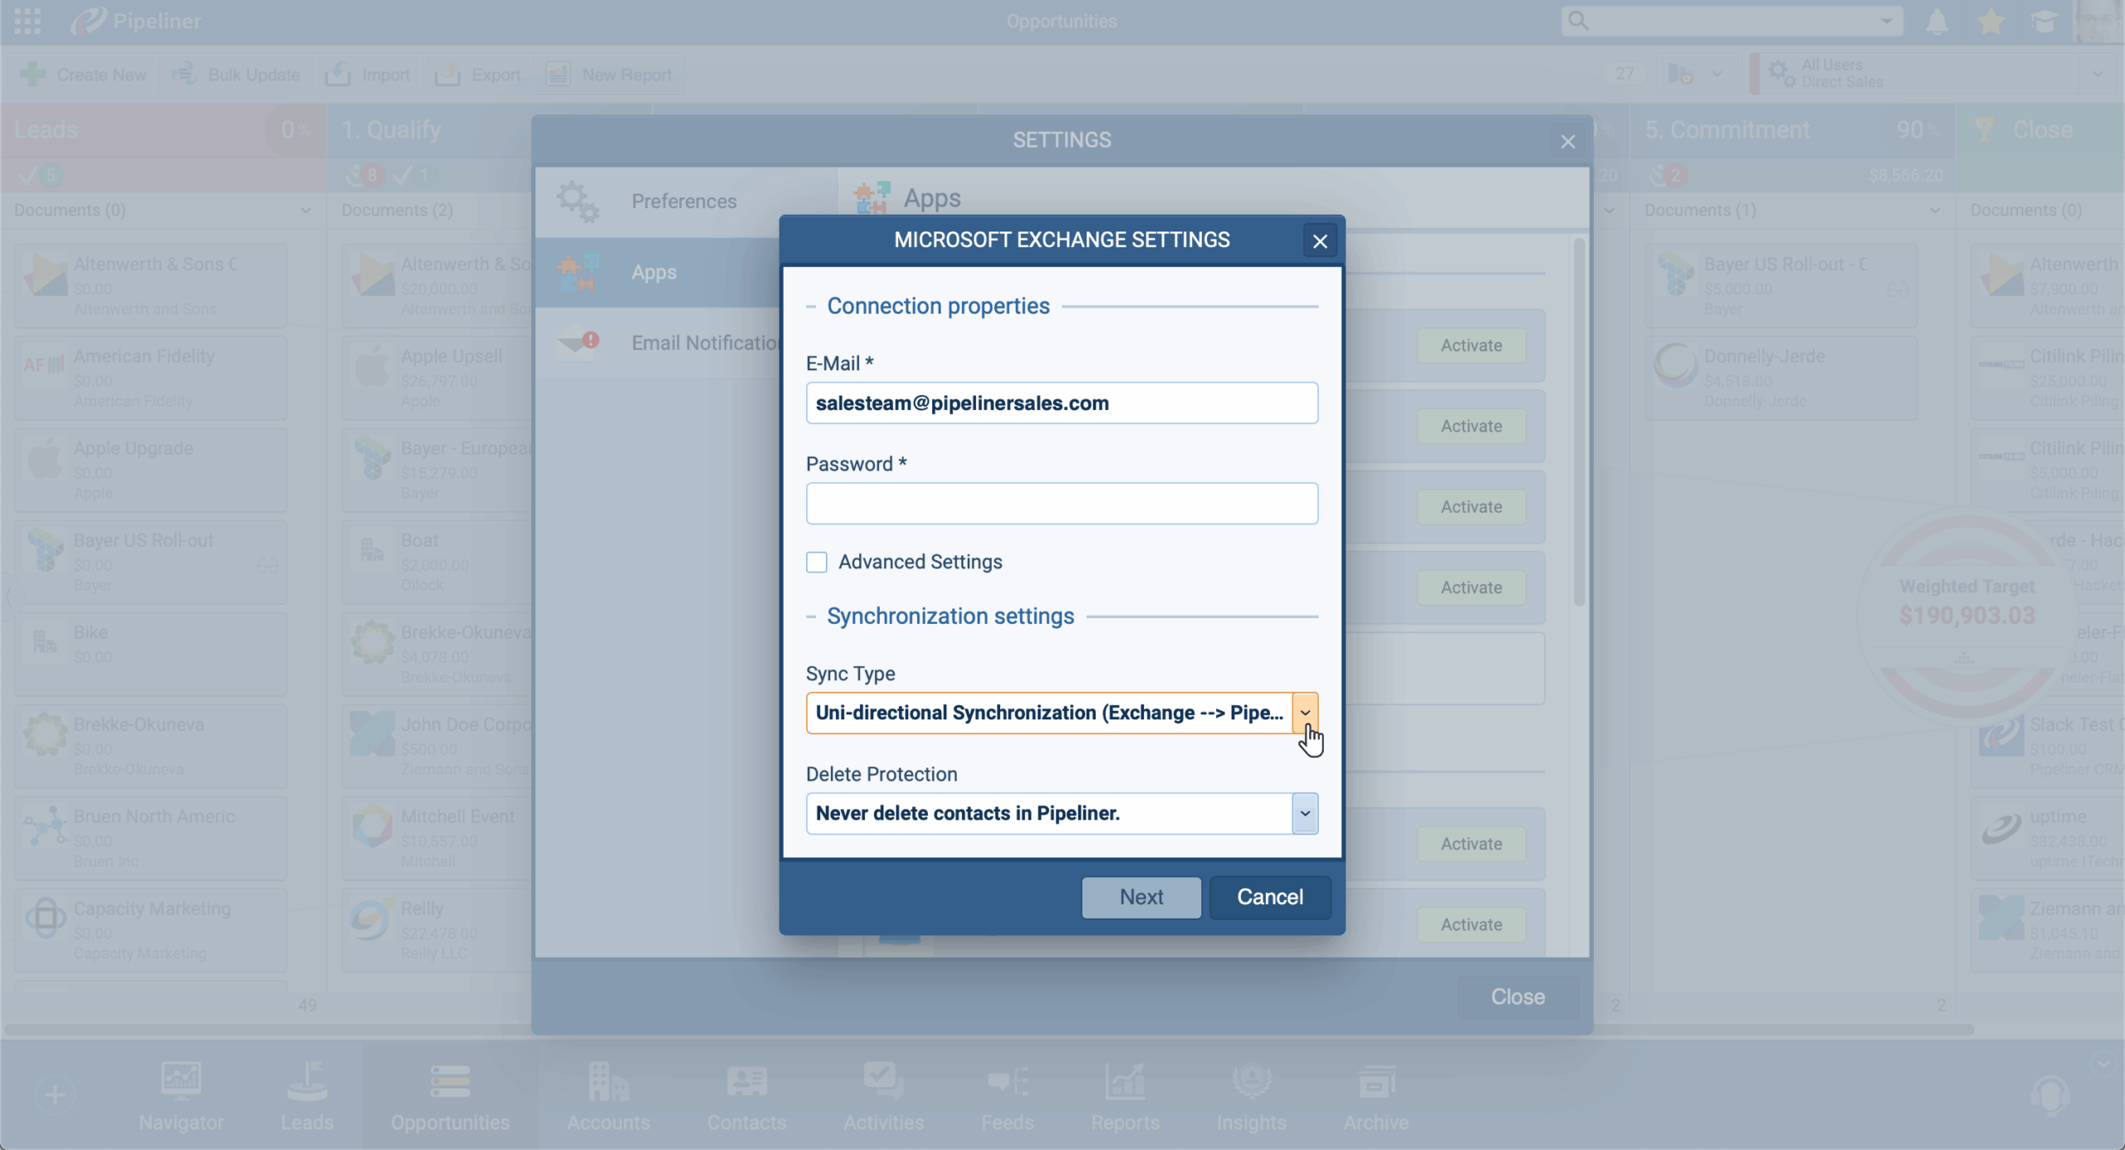Click the Next button
Screen dimensions: 2125x1150
1141,897
